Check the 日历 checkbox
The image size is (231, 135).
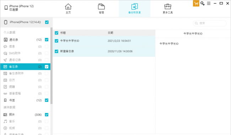coord(47,80)
